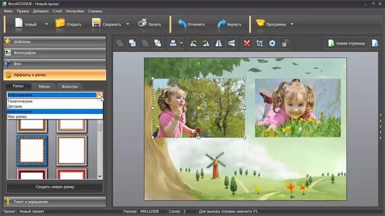Screen dimensions: 385x216
Task: Select the plain brown frame thumbnail beside the blue dotted frame
Action: [x=72, y=151]
